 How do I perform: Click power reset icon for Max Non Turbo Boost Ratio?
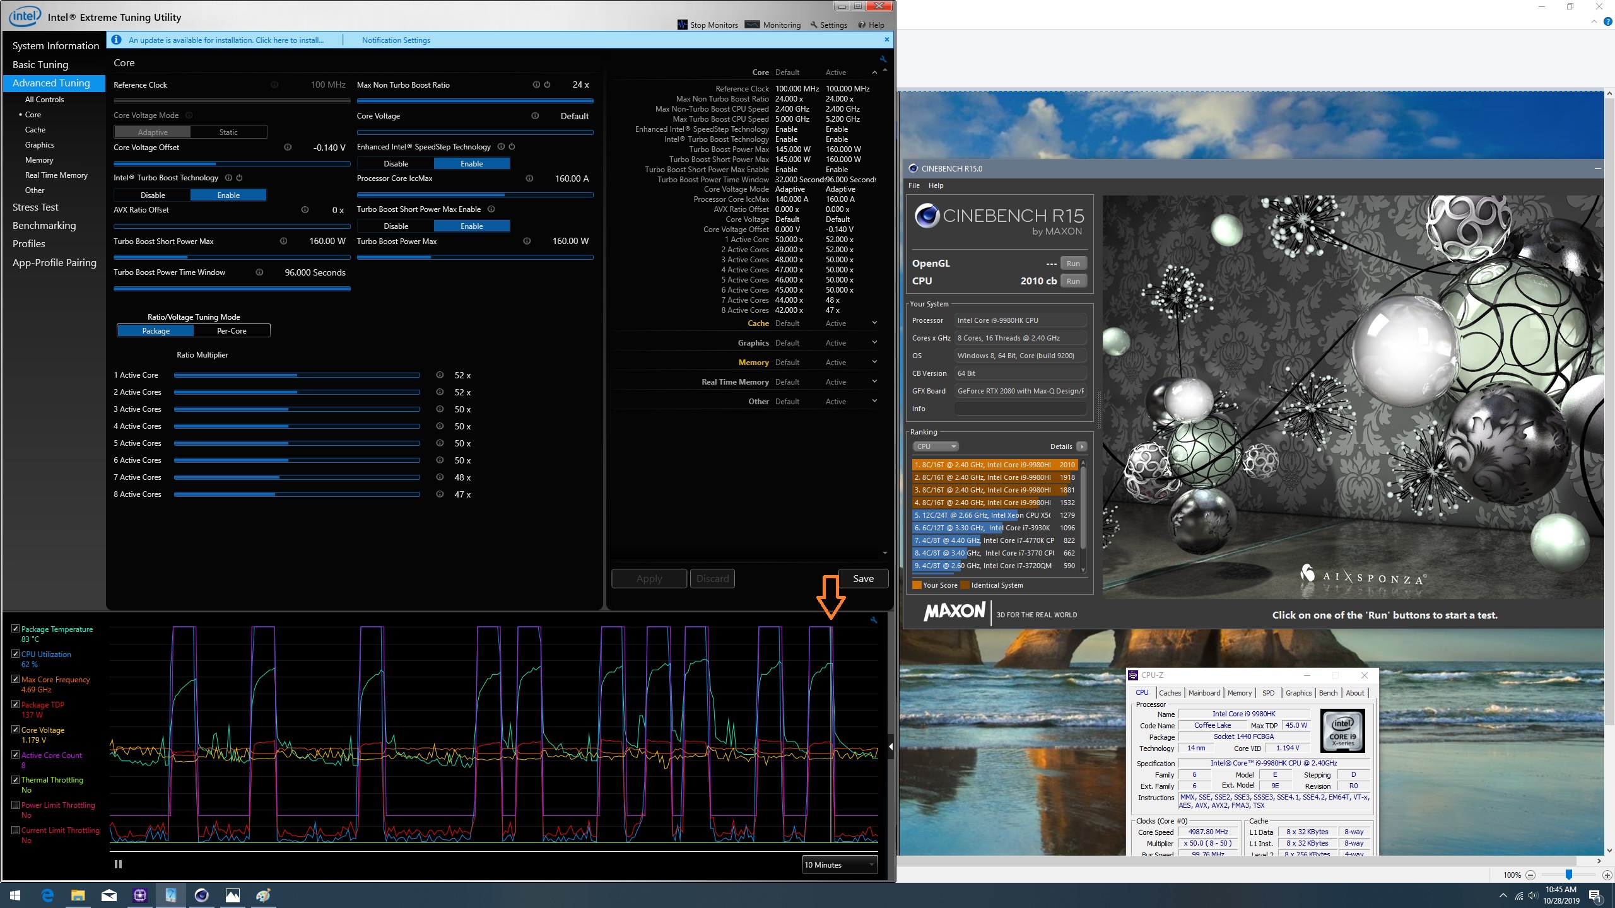(x=547, y=84)
